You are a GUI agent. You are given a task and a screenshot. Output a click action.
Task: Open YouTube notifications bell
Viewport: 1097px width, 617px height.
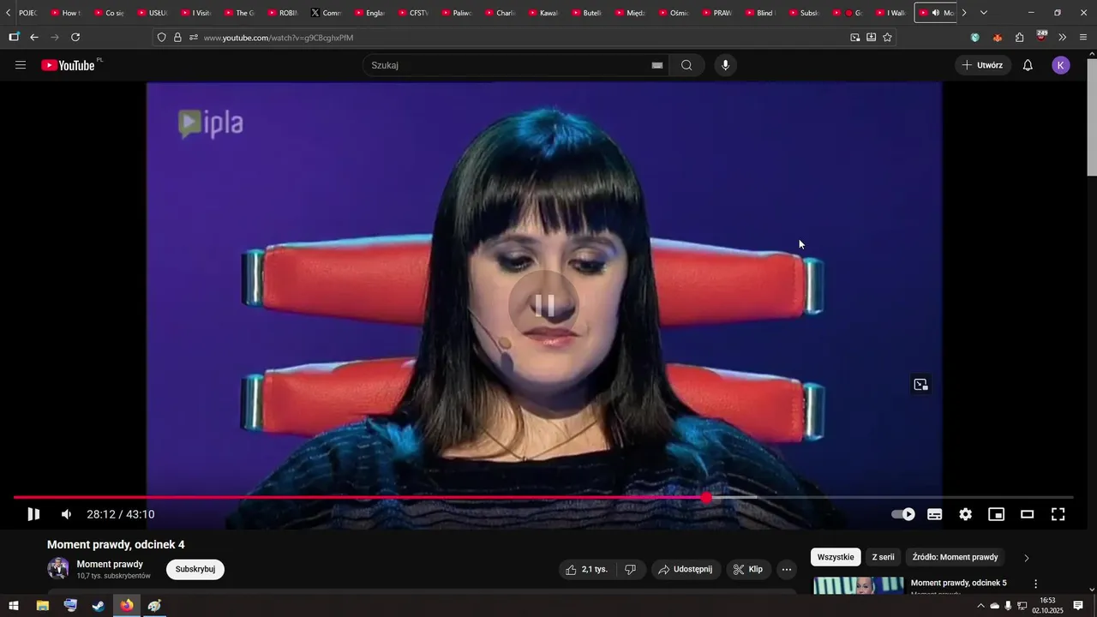click(1028, 65)
